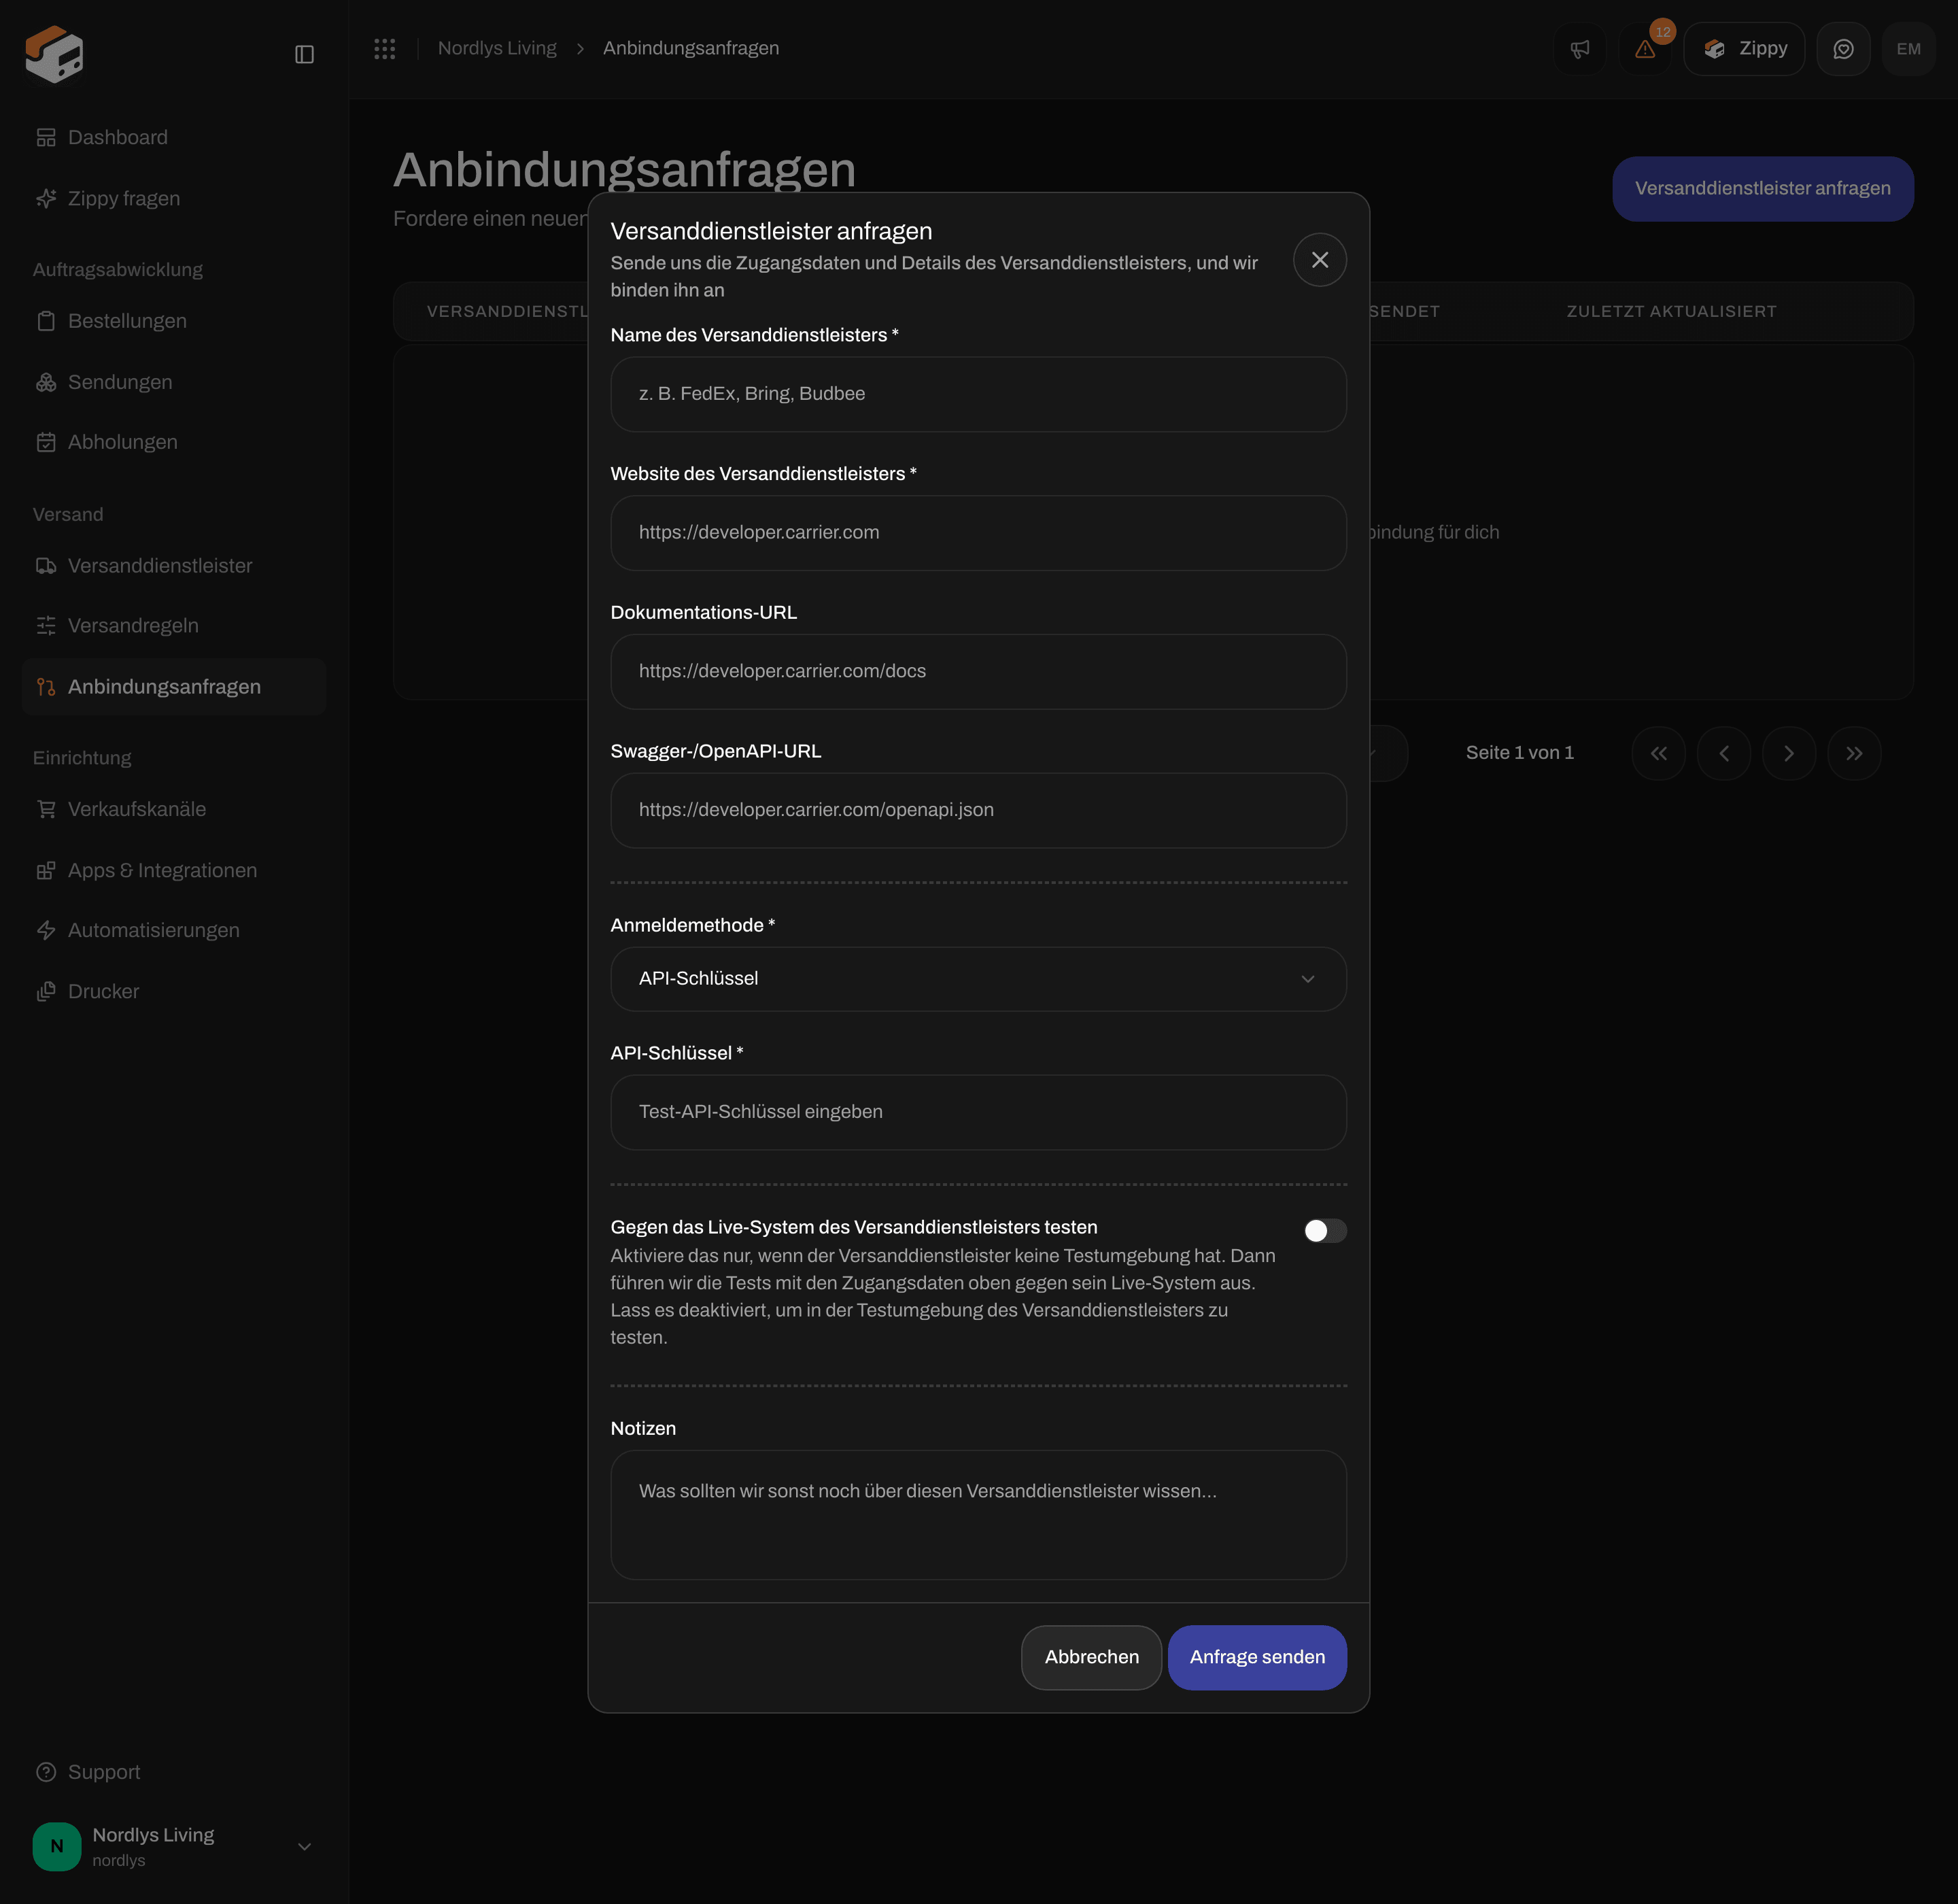Open Automatisierungen in the sidebar

coord(174,930)
